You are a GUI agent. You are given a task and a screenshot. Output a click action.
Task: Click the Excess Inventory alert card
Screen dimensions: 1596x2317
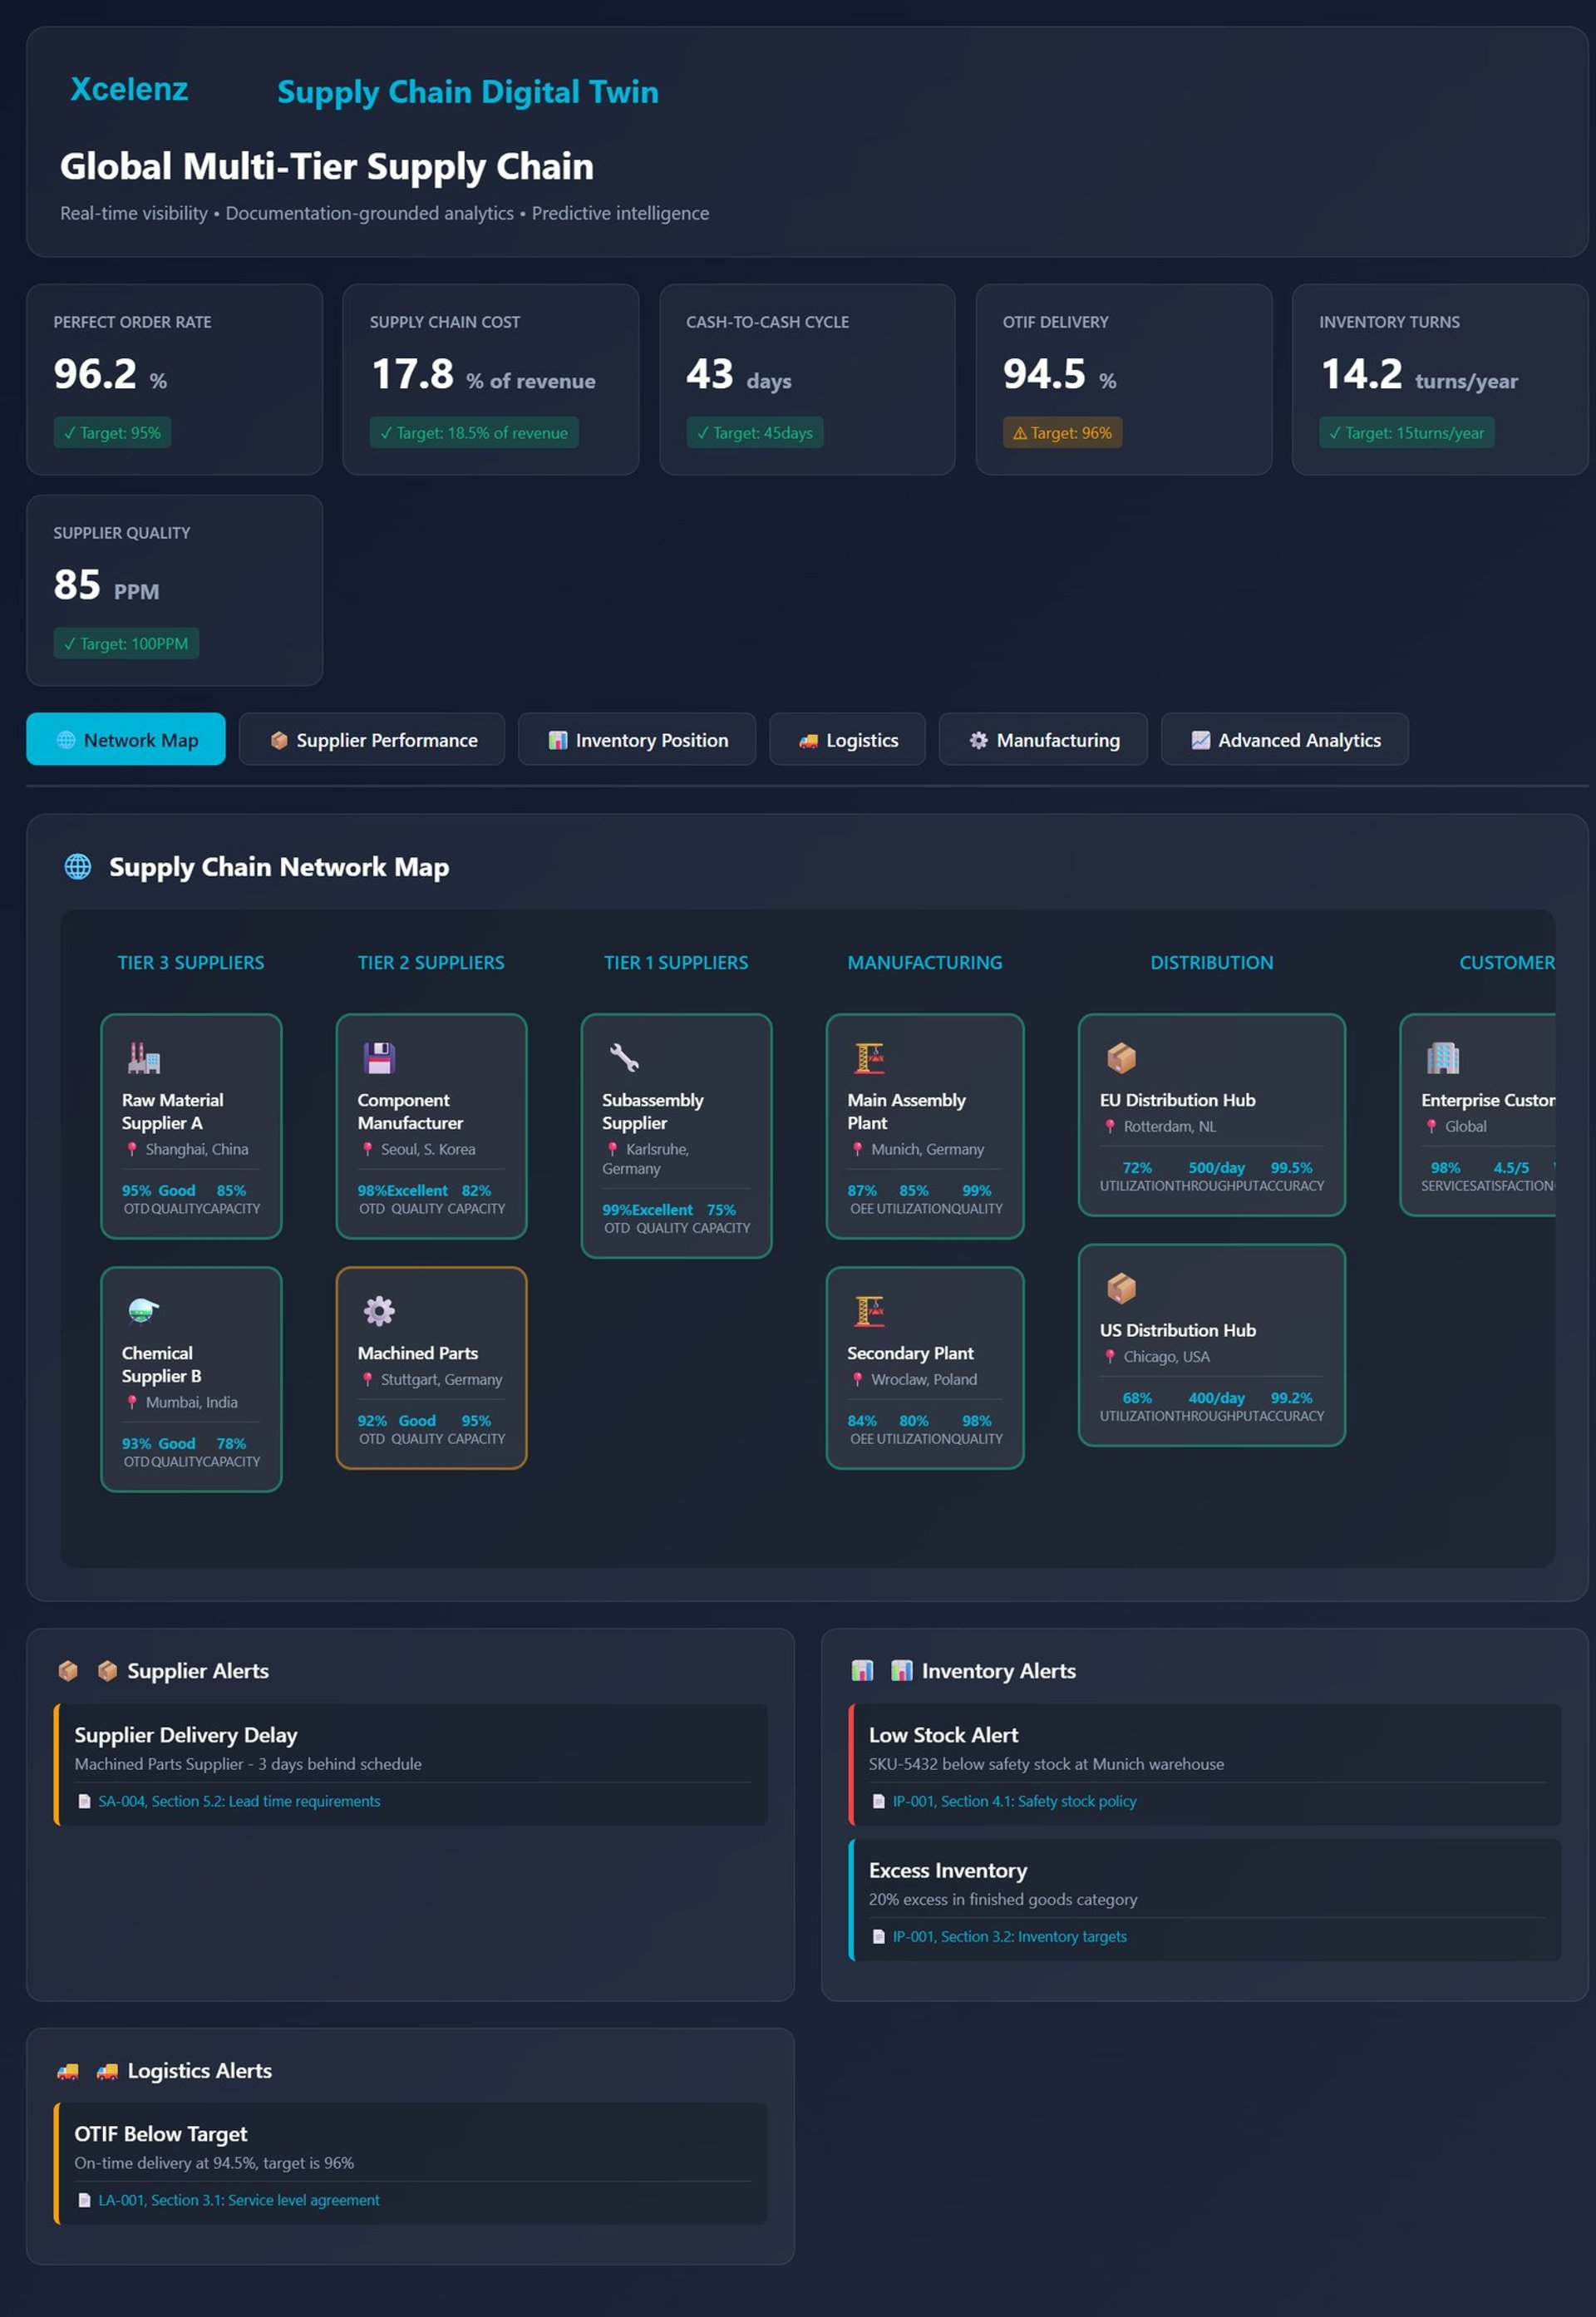[x=1204, y=1898]
